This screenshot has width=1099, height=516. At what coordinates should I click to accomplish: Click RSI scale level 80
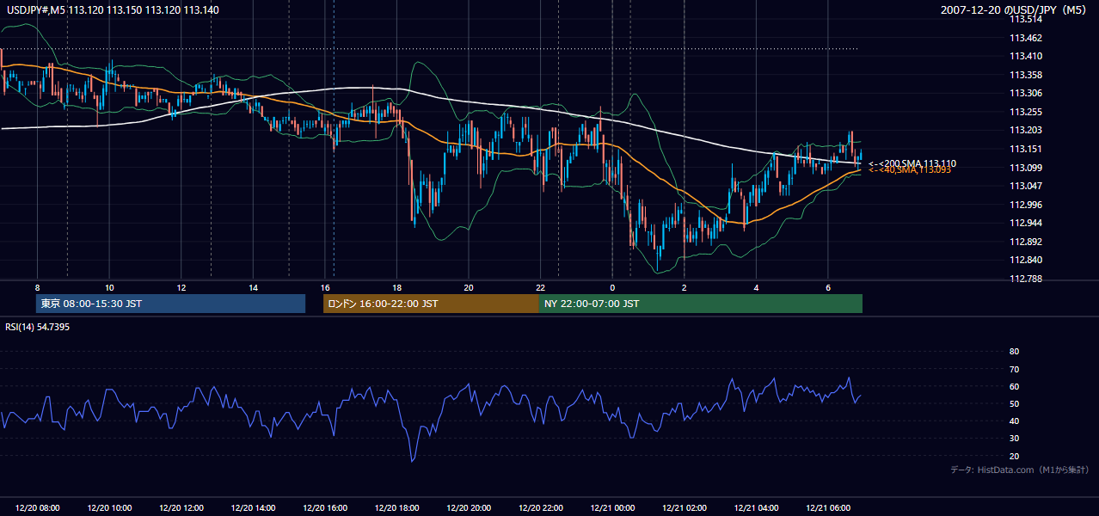click(x=1014, y=352)
